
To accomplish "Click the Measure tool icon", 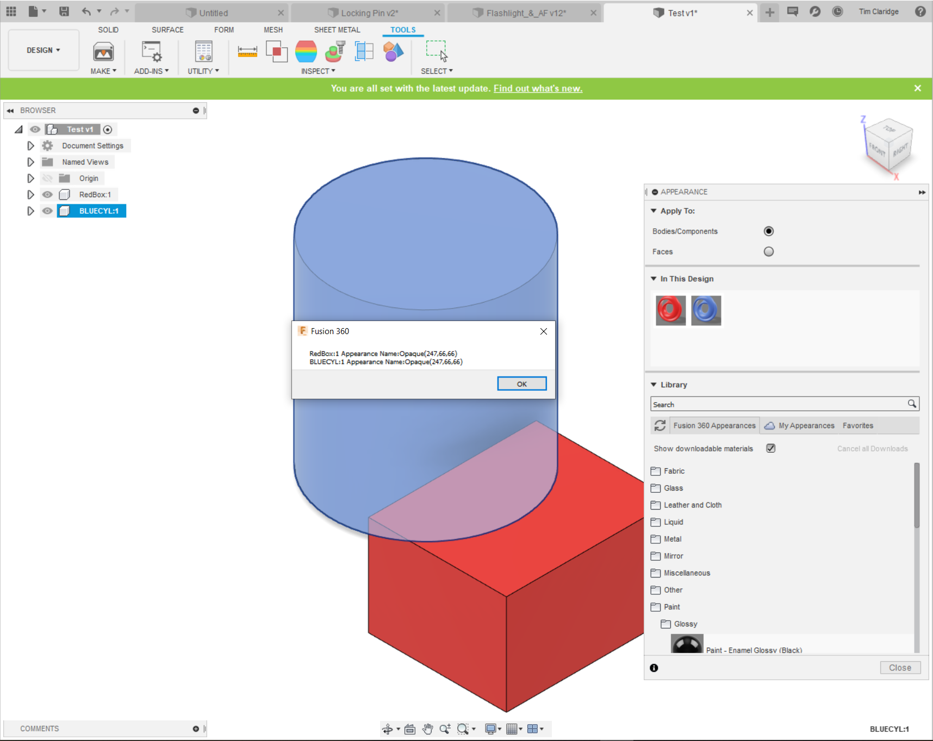I will pyautogui.click(x=247, y=52).
